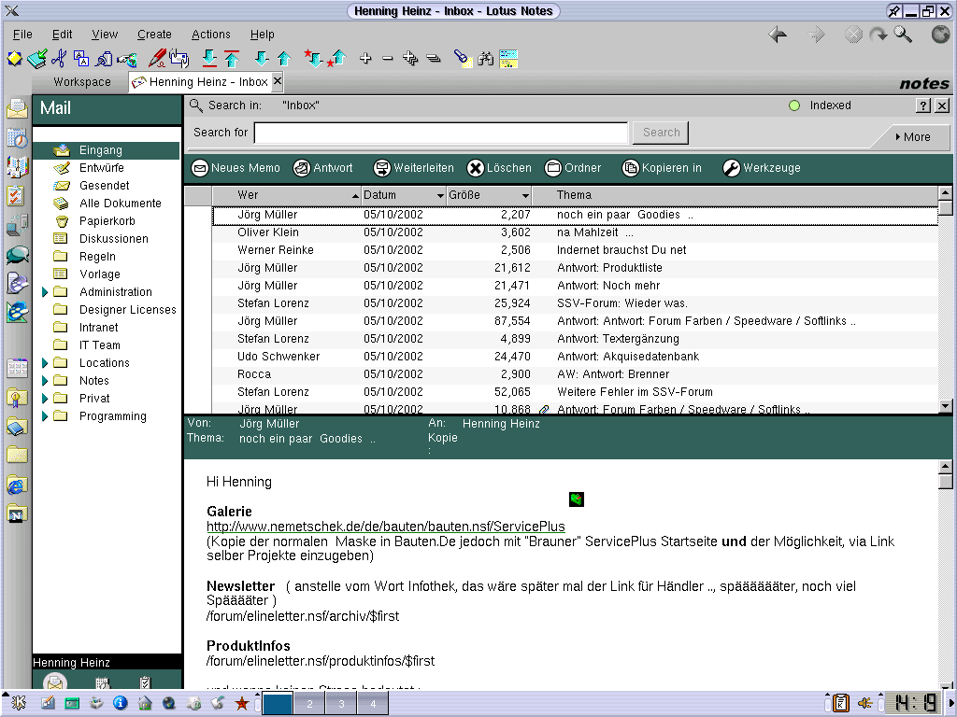Click the red pen toolbar icon
This screenshot has width=957, height=717.
tap(157, 59)
